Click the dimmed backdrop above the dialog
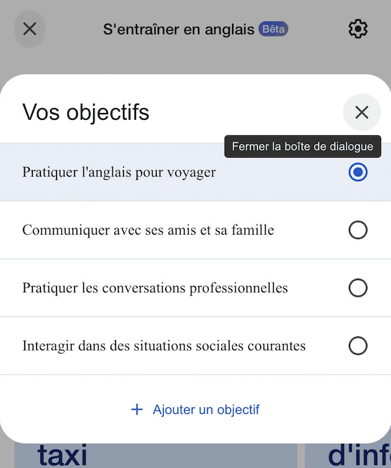The width and height of the screenshot is (391, 468). (195, 59)
